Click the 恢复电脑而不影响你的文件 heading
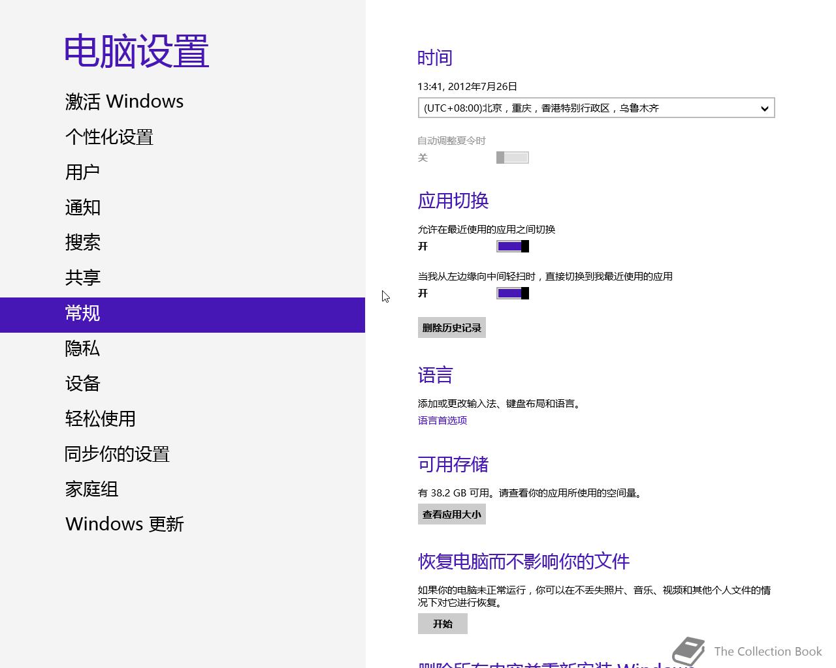The image size is (836, 668). [524, 562]
